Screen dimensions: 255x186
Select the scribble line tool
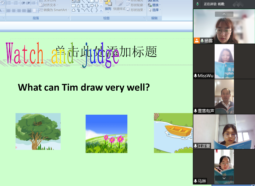pos(78,10)
